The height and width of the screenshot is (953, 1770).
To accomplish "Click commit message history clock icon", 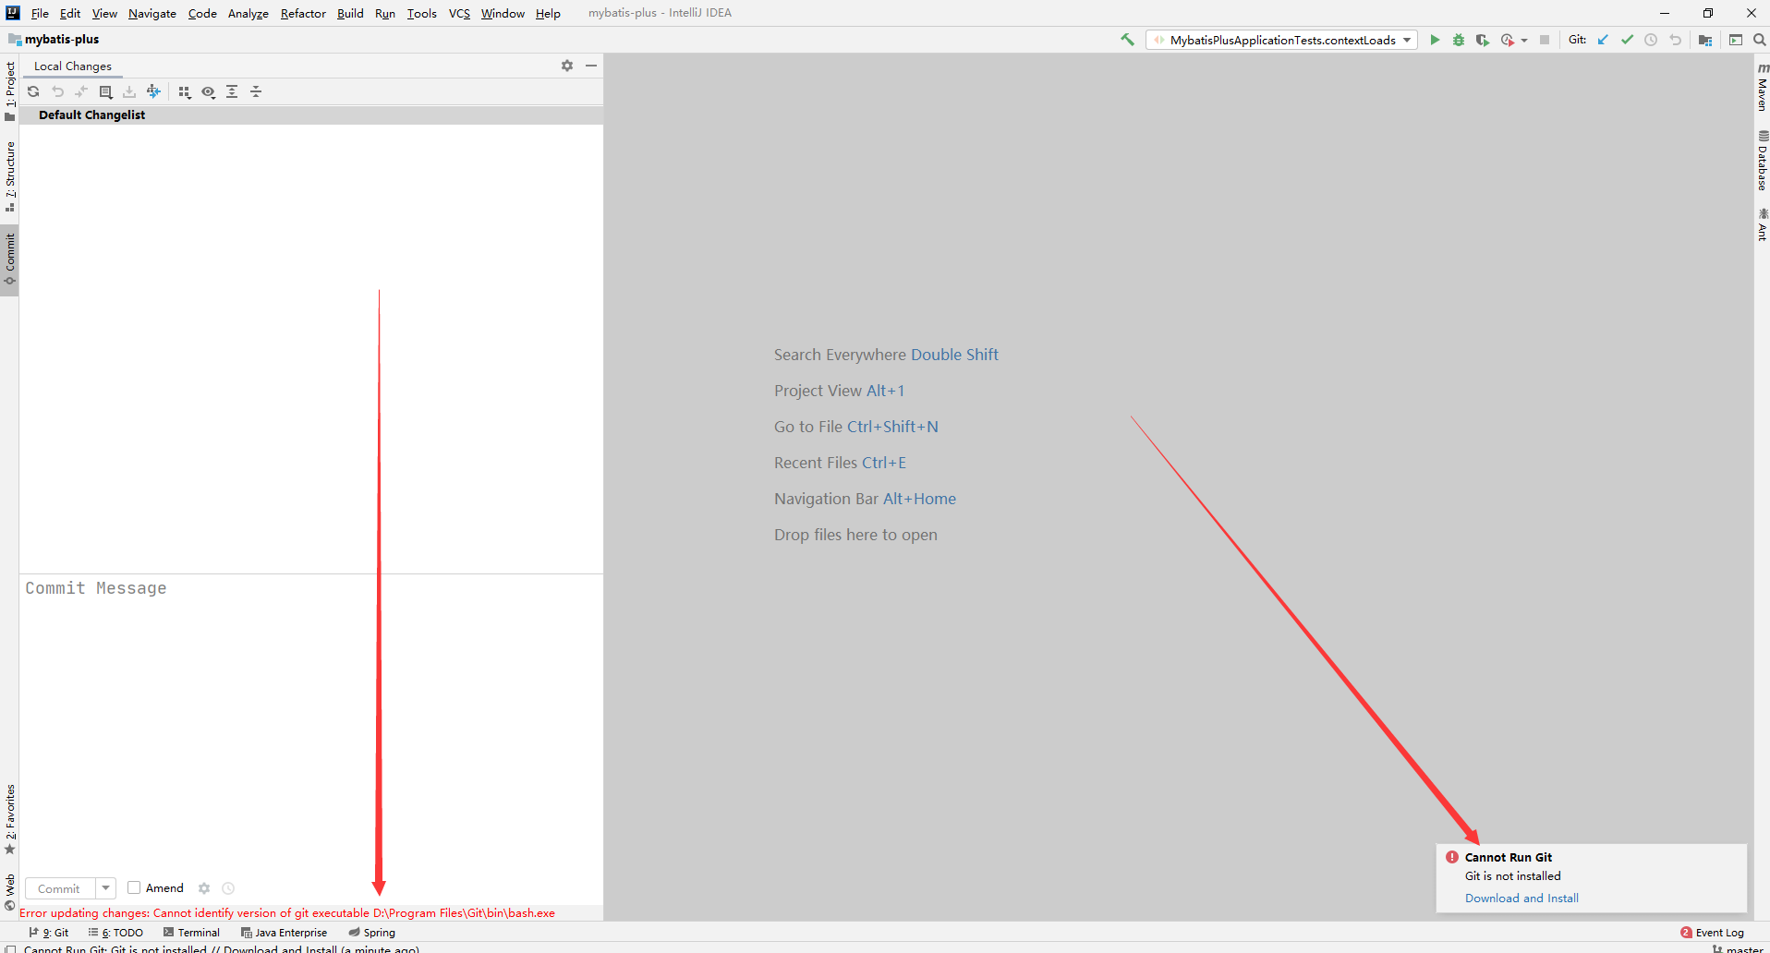I will 228,888.
